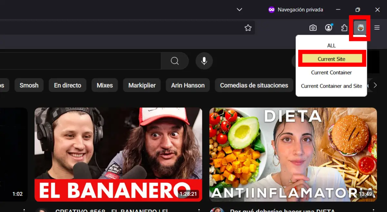Bookmark this page with the star icon
Screen dimensions: 387x212
248,28
